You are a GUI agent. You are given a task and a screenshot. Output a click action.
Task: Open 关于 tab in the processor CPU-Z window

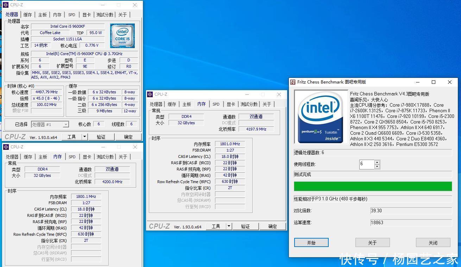pyautogui.click(x=122, y=15)
